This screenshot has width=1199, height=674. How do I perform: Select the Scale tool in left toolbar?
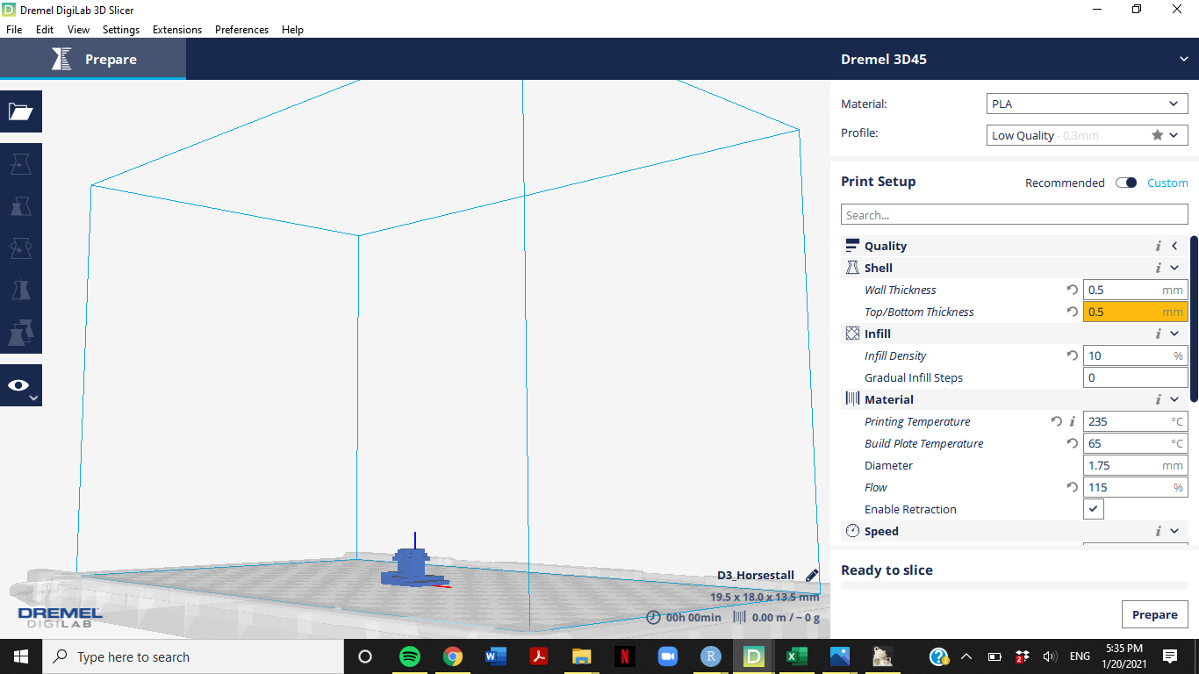(x=20, y=206)
